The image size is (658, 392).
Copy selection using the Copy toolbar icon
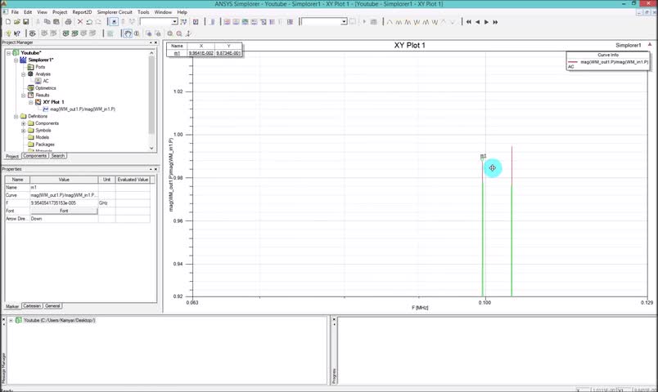pyautogui.click(x=47, y=22)
